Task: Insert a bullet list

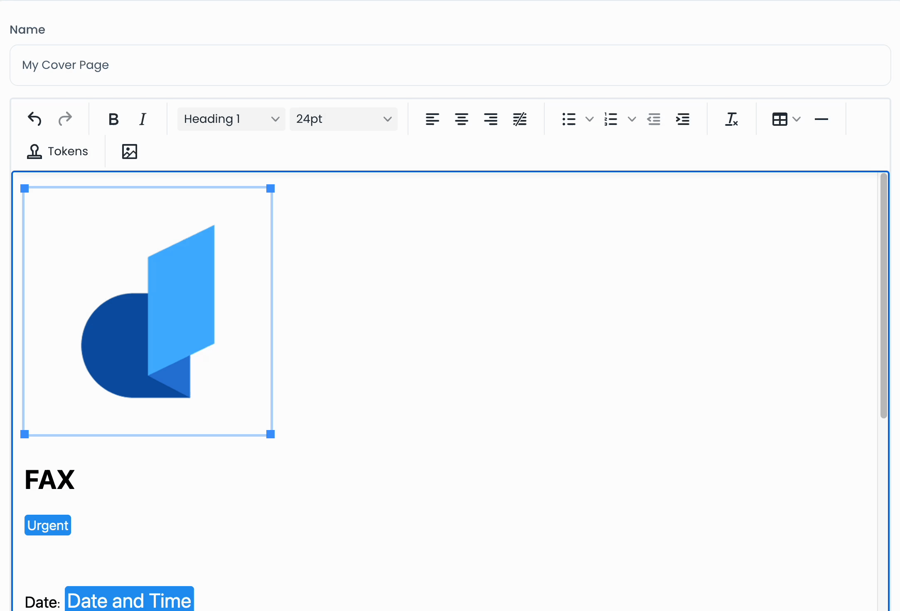Action: (x=569, y=119)
